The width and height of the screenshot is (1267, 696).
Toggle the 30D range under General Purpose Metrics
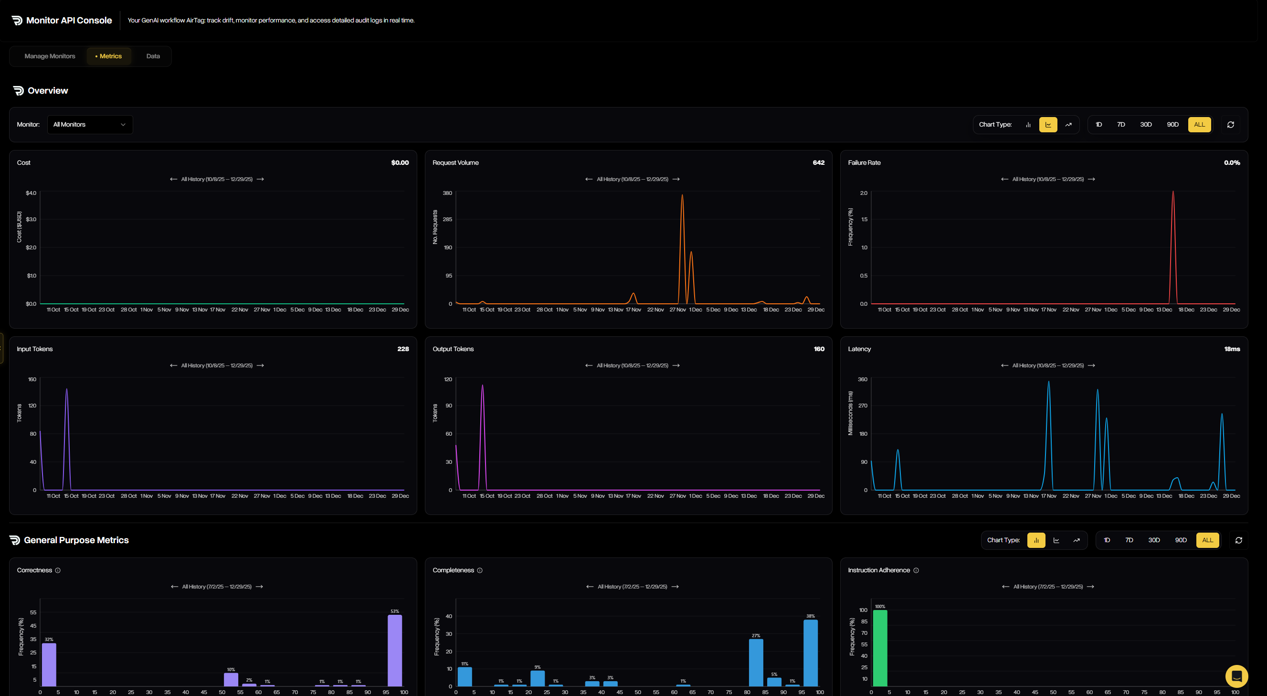1154,540
